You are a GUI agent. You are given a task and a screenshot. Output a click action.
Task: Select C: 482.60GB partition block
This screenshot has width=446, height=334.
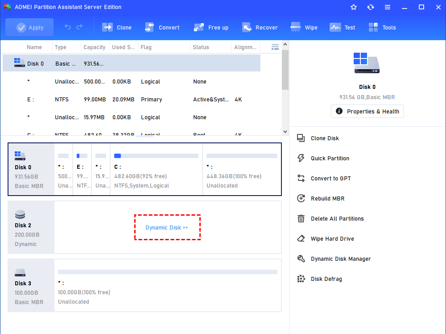coord(156,169)
